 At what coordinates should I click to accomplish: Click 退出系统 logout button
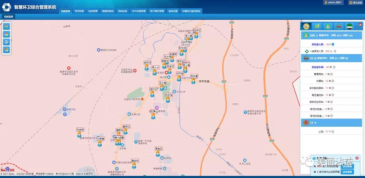[356, 3]
